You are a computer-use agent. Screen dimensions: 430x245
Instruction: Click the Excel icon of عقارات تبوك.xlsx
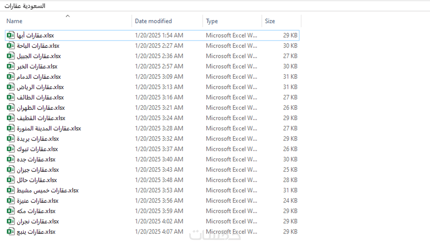(11, 149)
